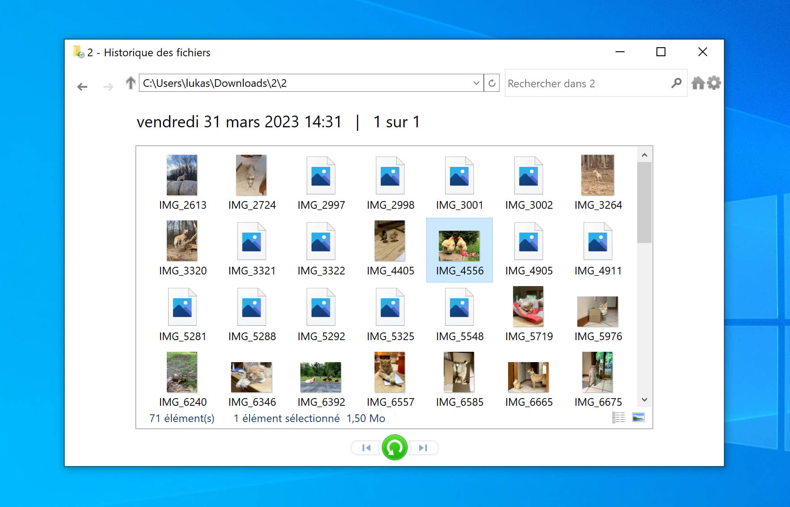Switch to details list view
The height and width of the screenshot is (507, 790).
pos(619,417)
